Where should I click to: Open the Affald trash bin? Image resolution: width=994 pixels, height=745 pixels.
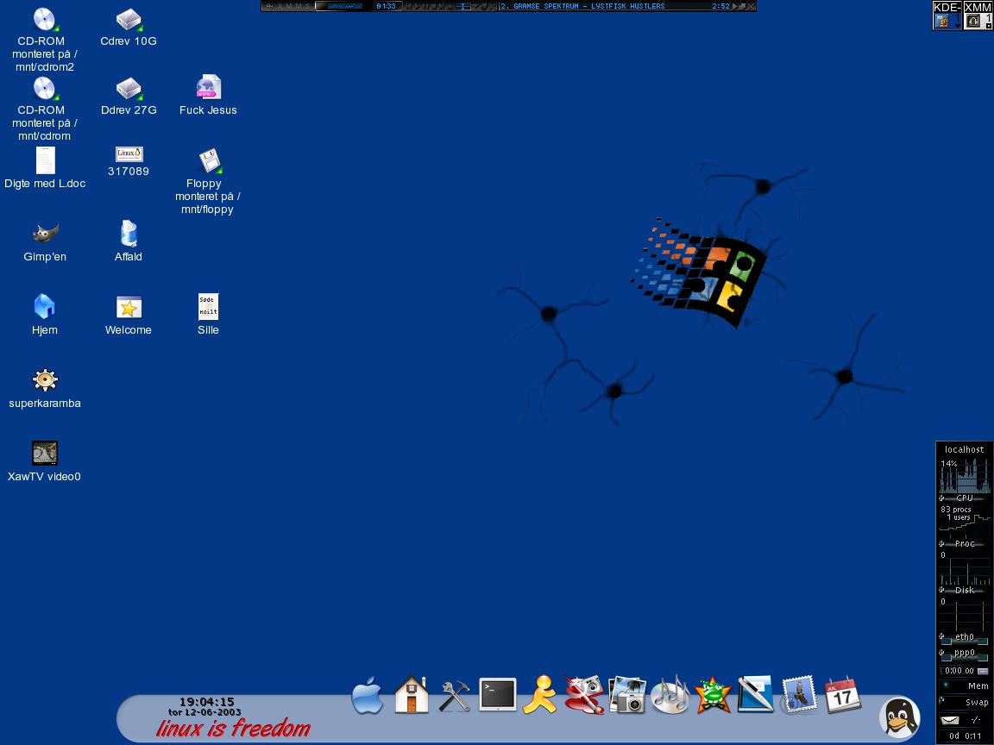click(129, 233)
